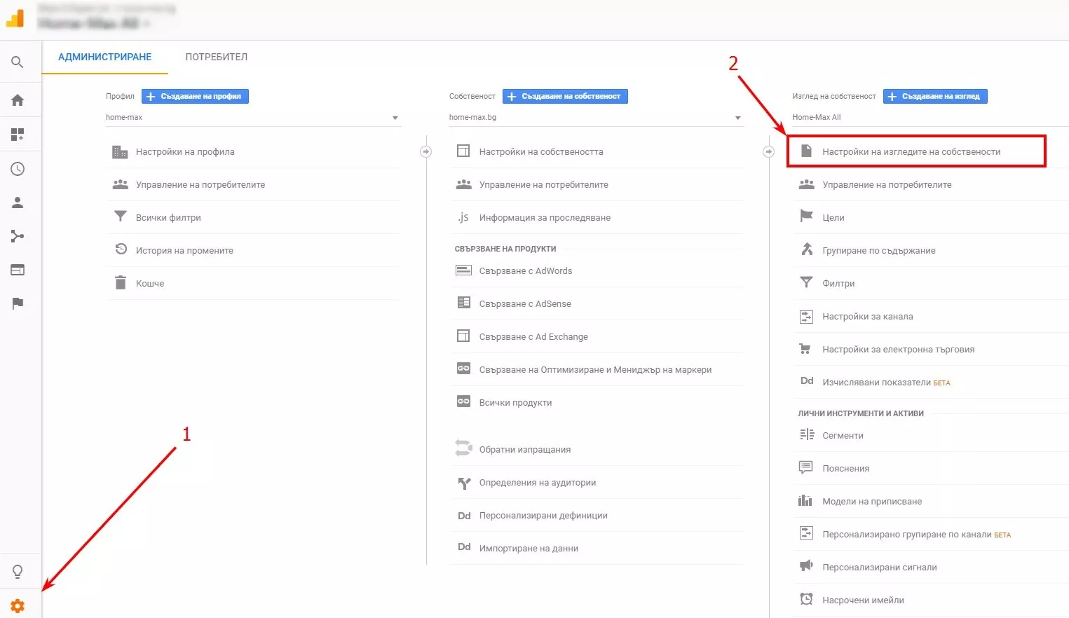Switch to ПОТРЕБИТЕЛ tab
This screenshot has height=618, width=1069.
coord(217,57)
